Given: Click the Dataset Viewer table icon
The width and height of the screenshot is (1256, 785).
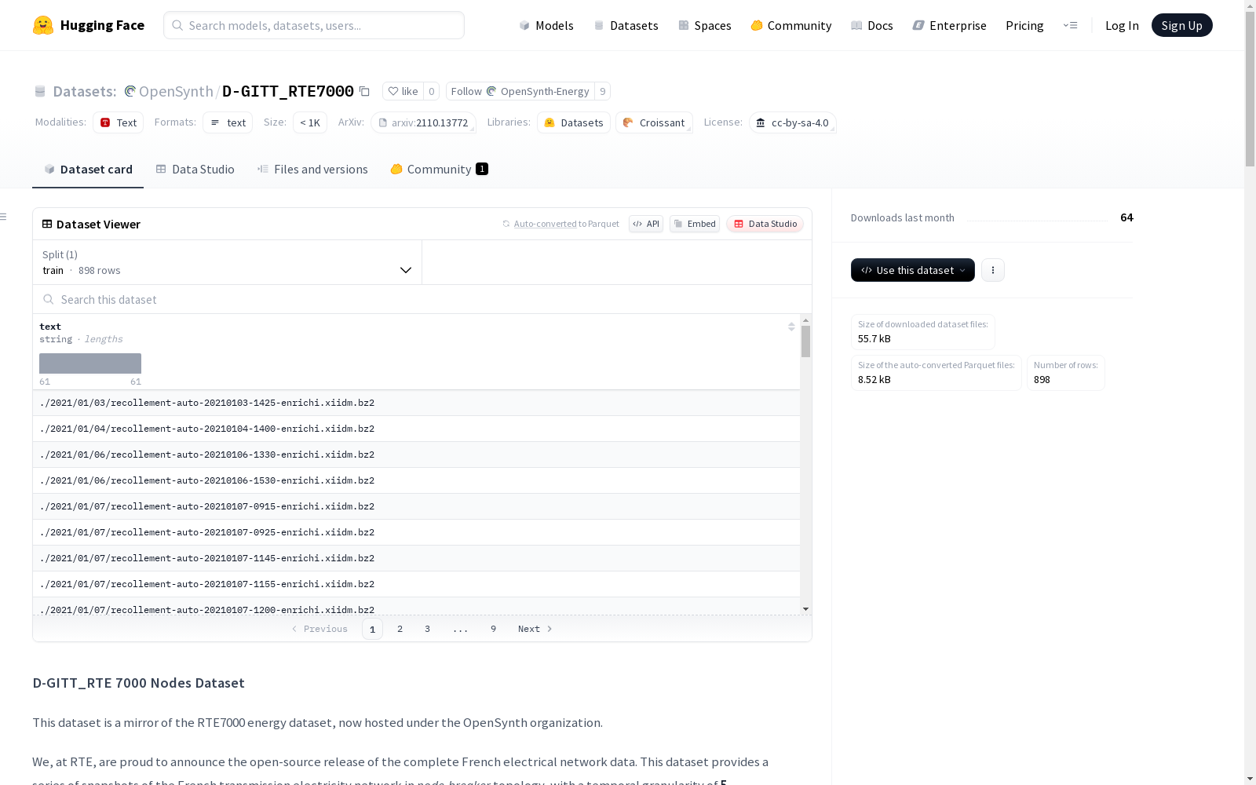Looking at the screenshot, I should 47,224.
